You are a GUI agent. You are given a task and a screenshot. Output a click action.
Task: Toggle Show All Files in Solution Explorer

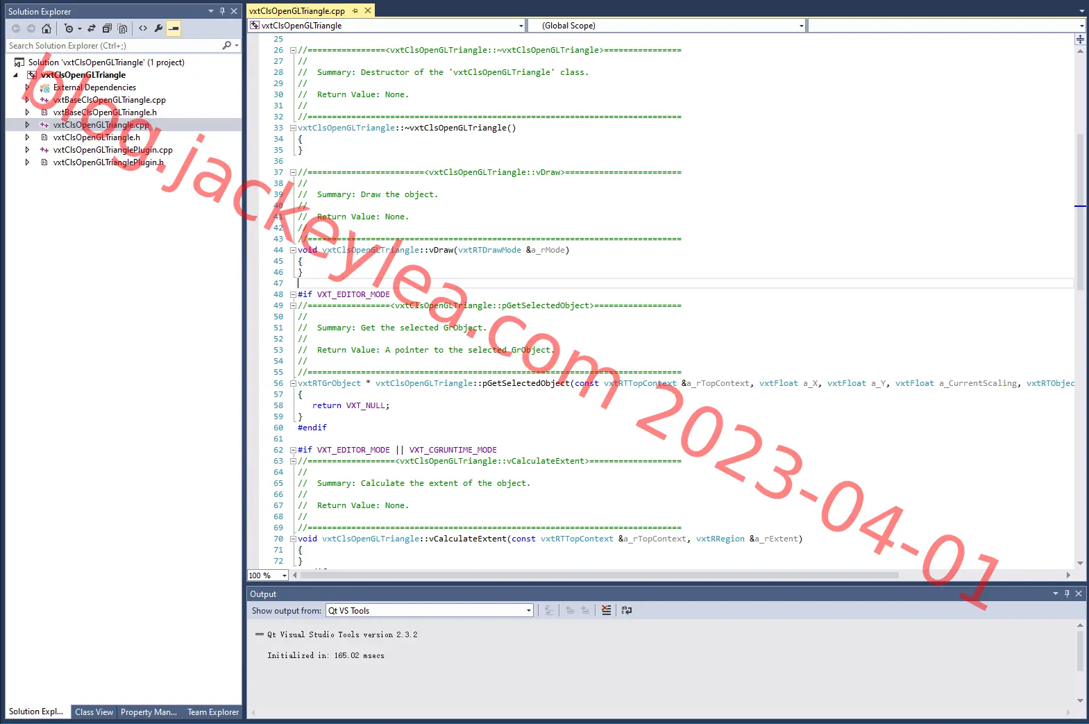(x=122, y=28)
